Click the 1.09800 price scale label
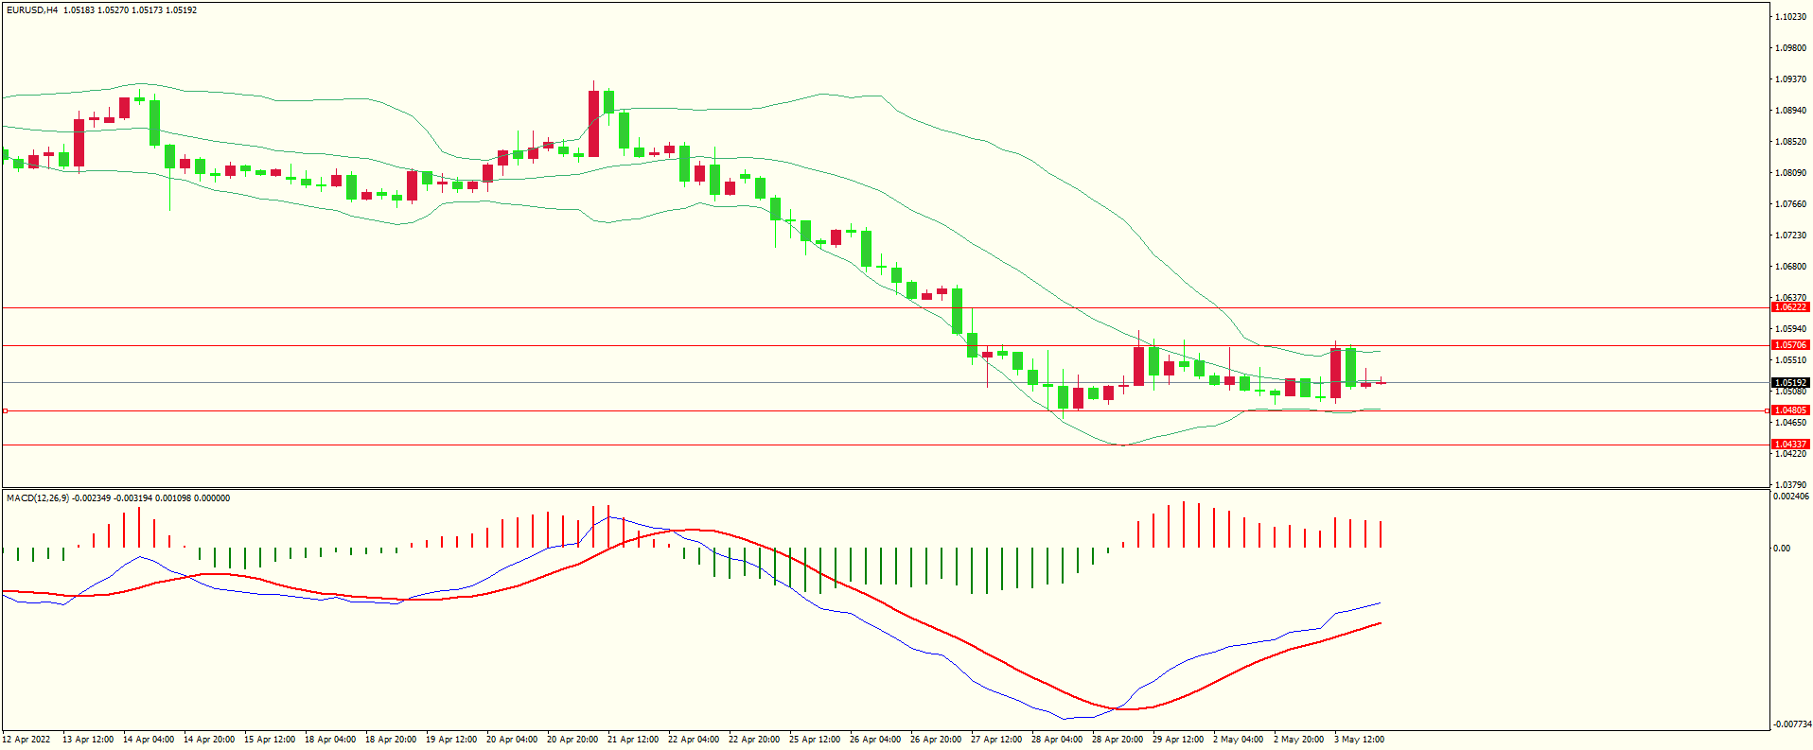1813x750 pixels. (x=1791, y=48)
